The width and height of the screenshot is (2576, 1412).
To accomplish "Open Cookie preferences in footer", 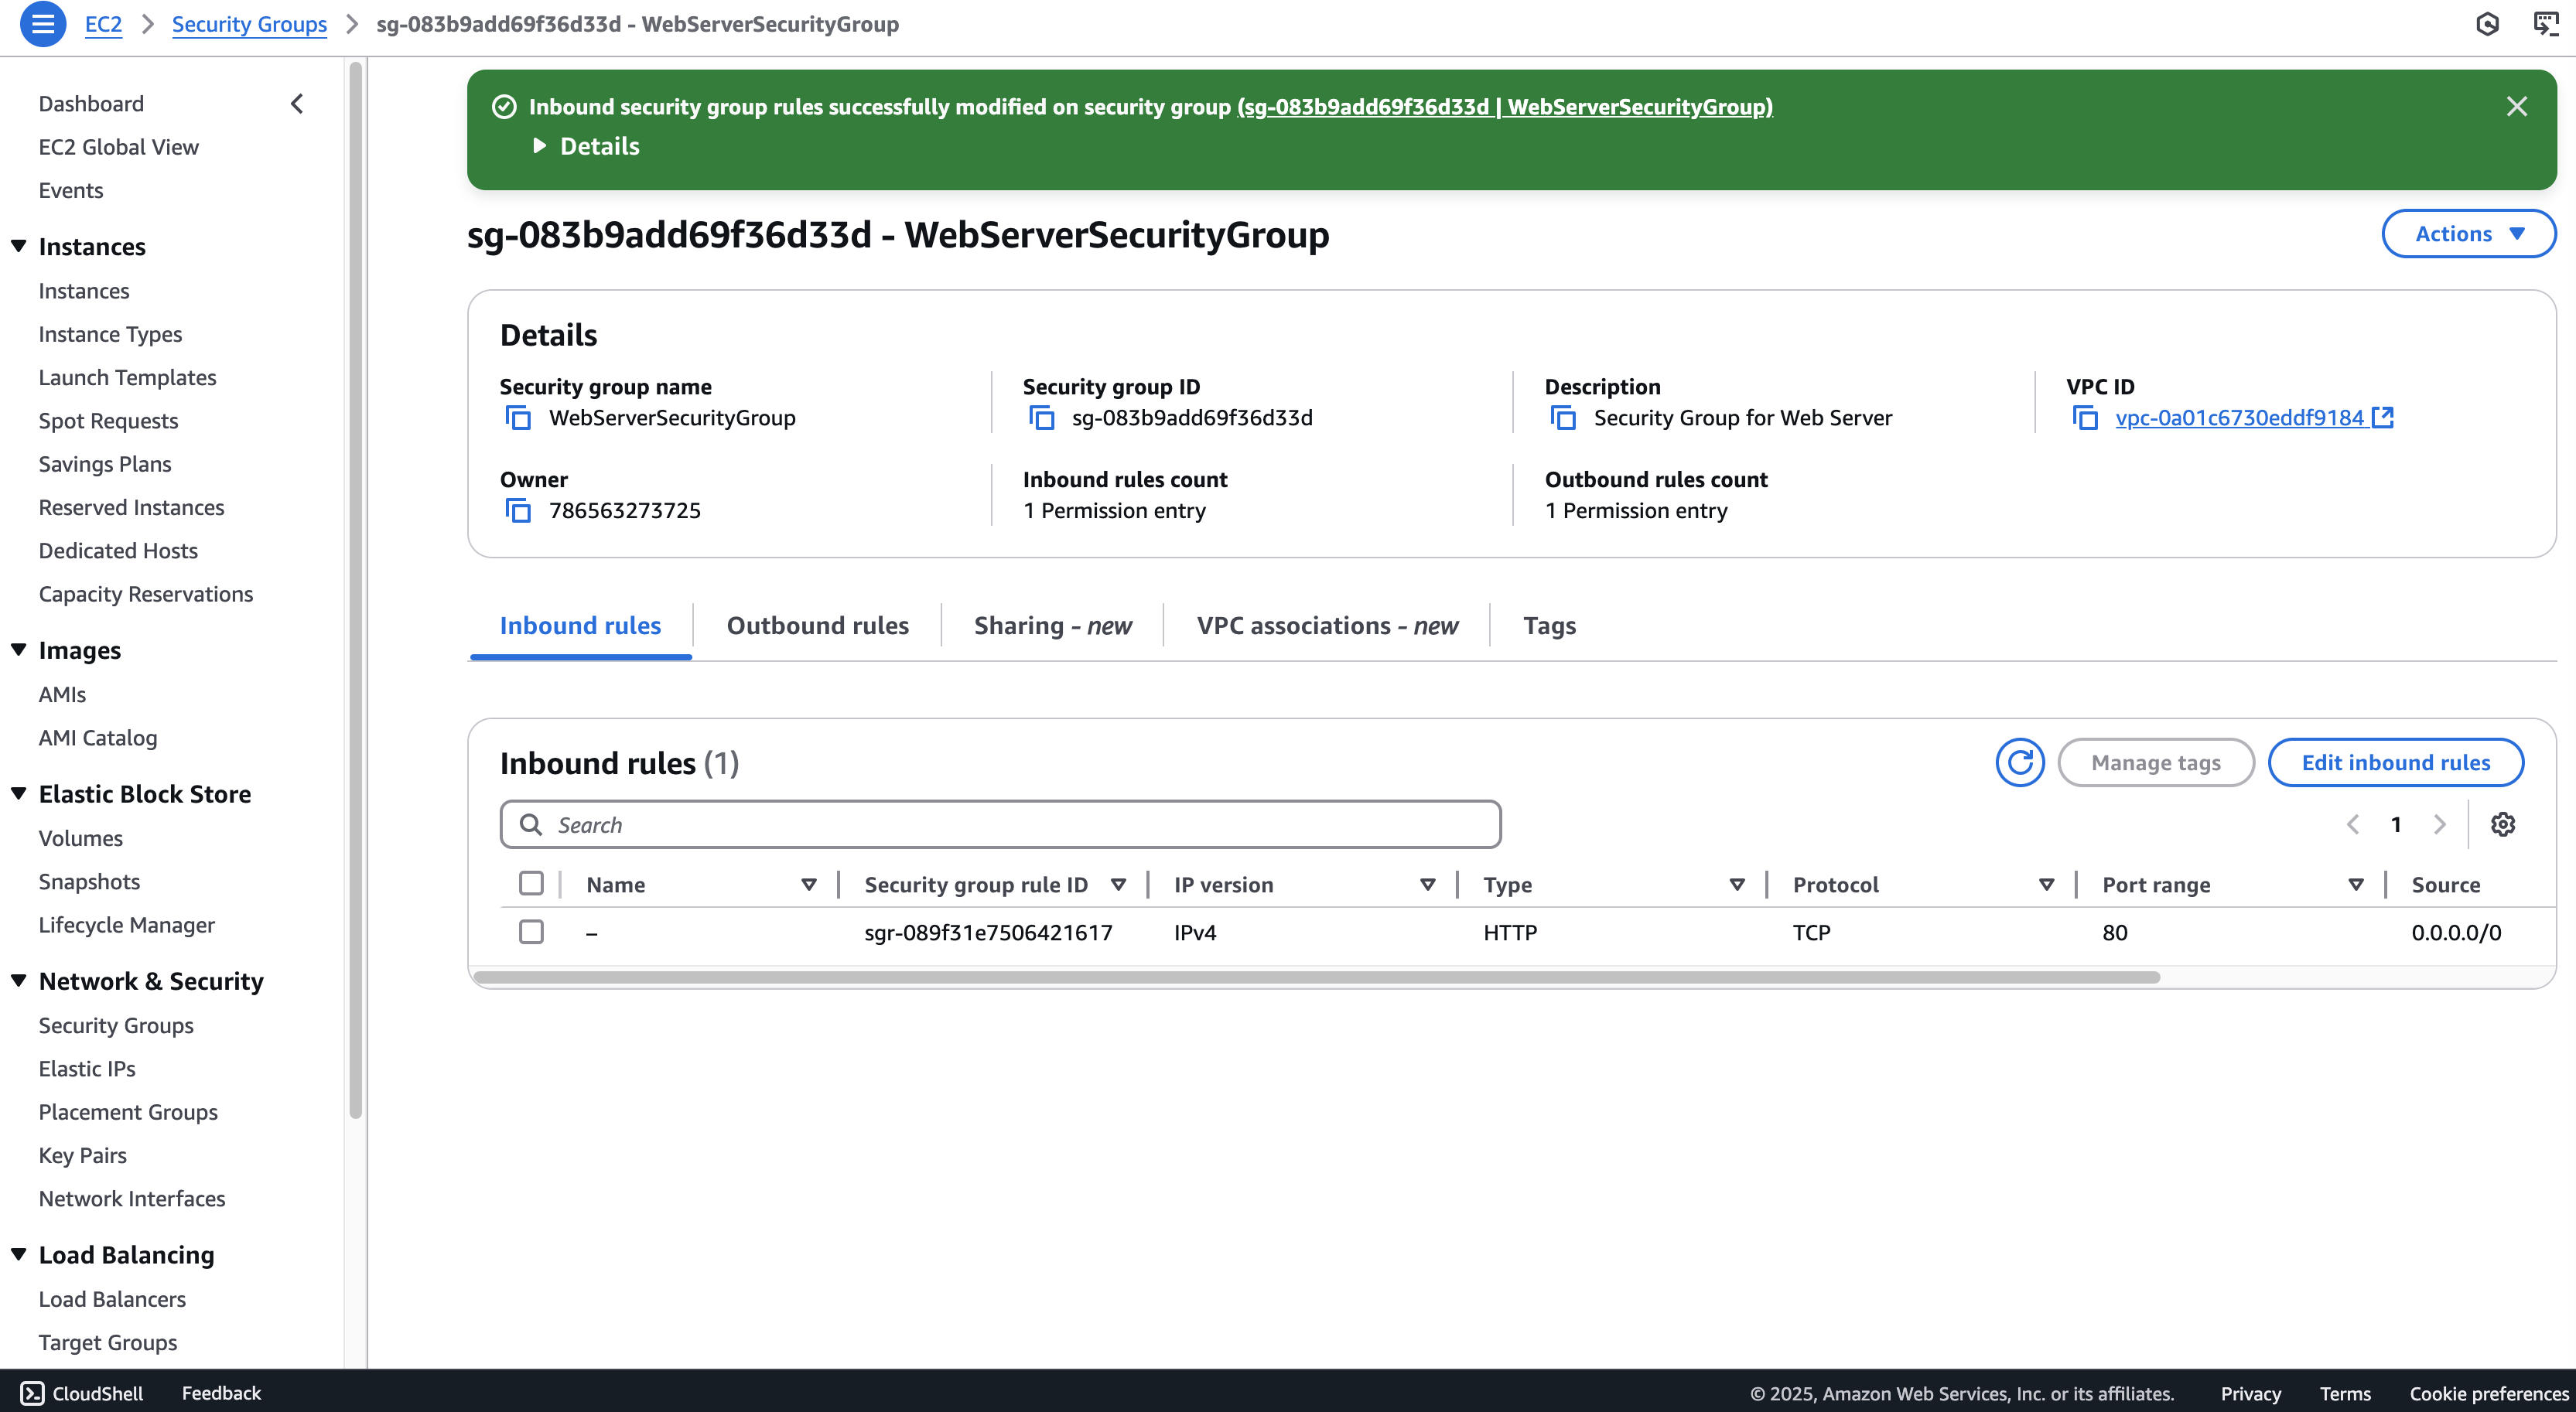I will [x=2488, y=1393].
